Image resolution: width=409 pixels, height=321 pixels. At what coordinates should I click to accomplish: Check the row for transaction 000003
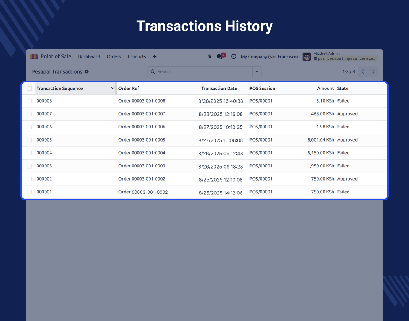click(x=30, y=166)
